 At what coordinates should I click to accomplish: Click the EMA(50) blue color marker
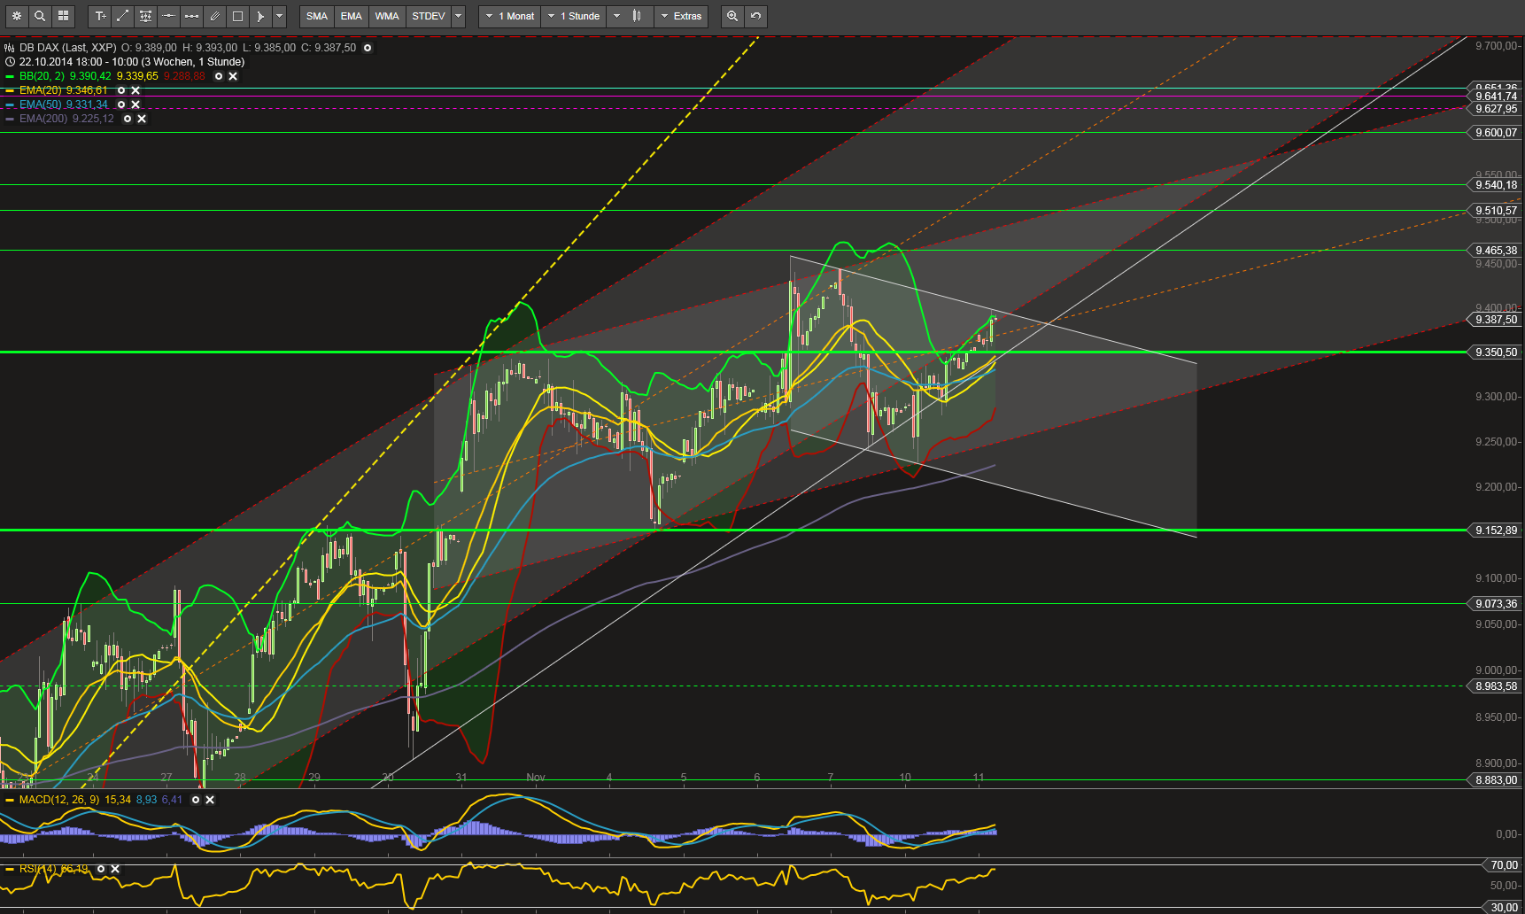click(10, 105)
